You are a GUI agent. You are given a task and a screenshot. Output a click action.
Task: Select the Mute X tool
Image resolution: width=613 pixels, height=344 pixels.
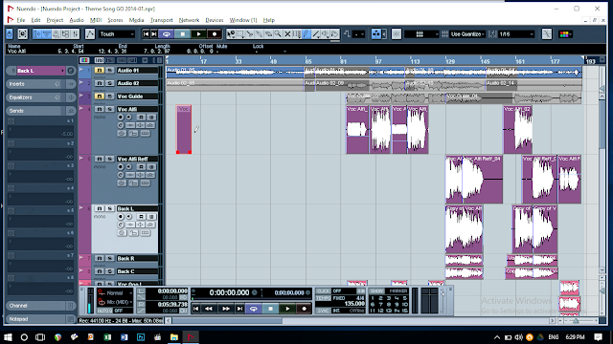(x=287, y=34)
